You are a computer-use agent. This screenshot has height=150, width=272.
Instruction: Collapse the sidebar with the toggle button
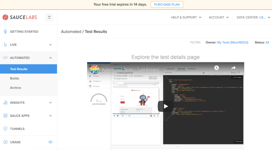(x=49, y=17)
